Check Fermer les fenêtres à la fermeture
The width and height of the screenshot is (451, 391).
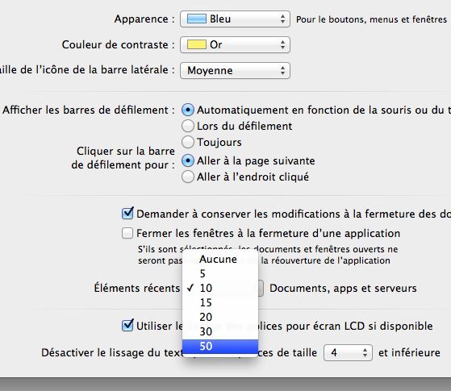[127, 233]
